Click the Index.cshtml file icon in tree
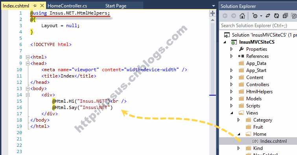Screen dimensions: 297x155 tap(255, 141)
